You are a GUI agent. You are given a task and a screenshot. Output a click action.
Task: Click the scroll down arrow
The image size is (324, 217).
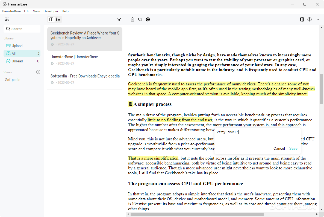click(321, 210)
